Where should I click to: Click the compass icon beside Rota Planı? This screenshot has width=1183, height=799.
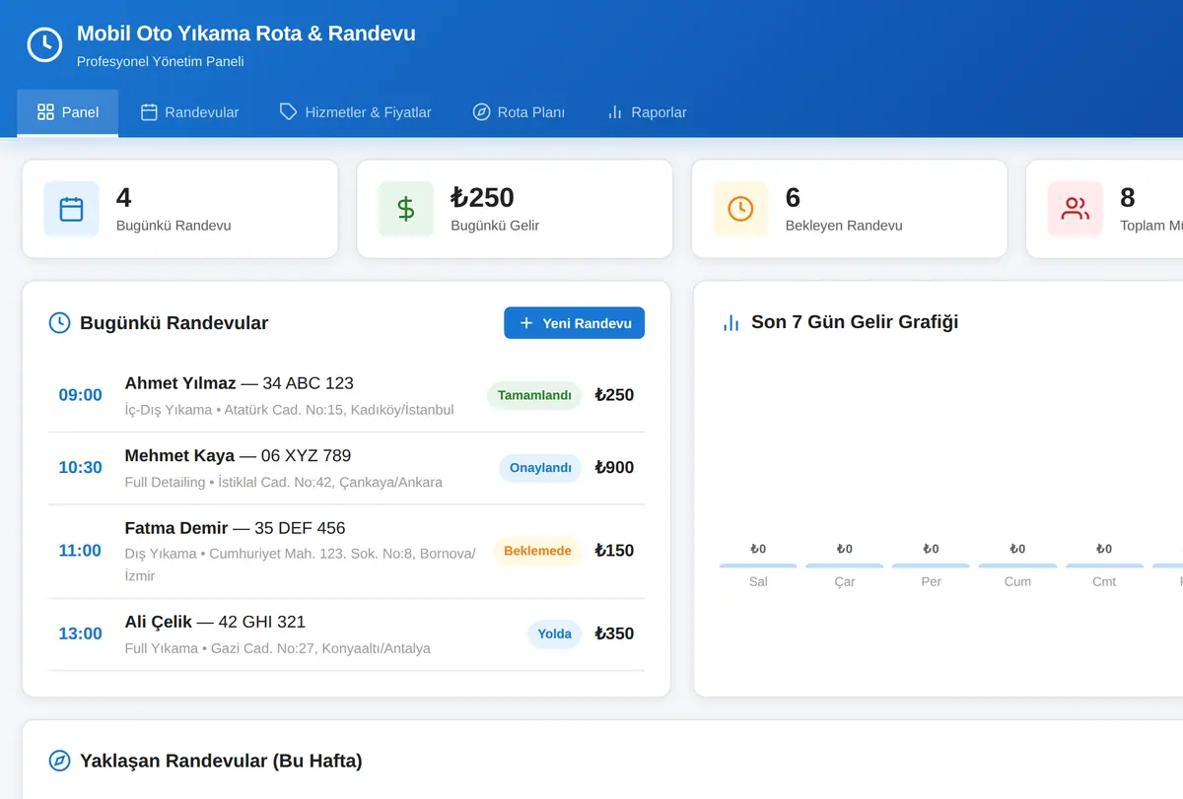pos(481,112)
